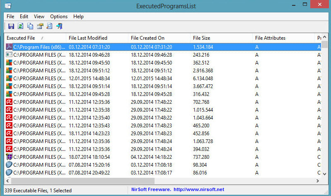Click the Find toolbar icon
Viewport: 331px width, 196px height.
click(49, 26)
